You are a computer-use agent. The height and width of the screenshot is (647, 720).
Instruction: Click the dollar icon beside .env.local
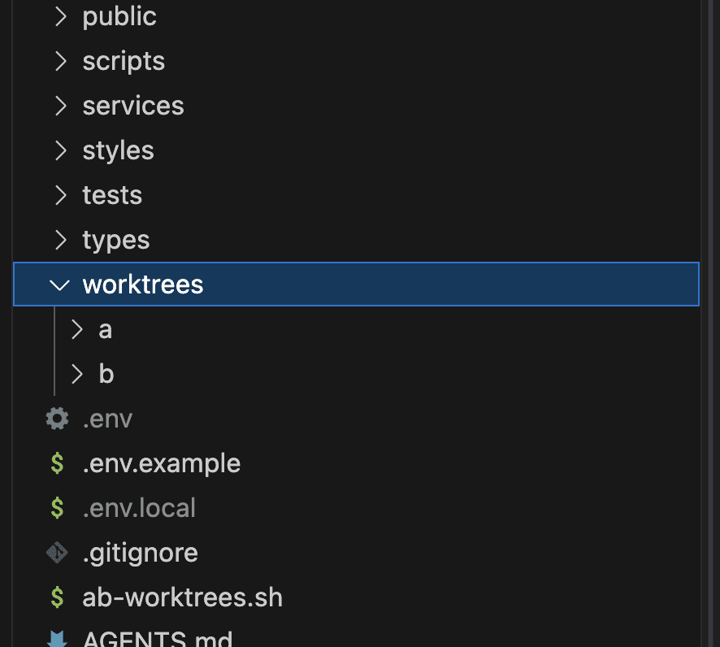(57, 508)
